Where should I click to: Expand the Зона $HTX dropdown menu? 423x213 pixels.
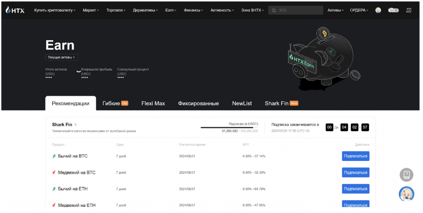click(252, 10)
